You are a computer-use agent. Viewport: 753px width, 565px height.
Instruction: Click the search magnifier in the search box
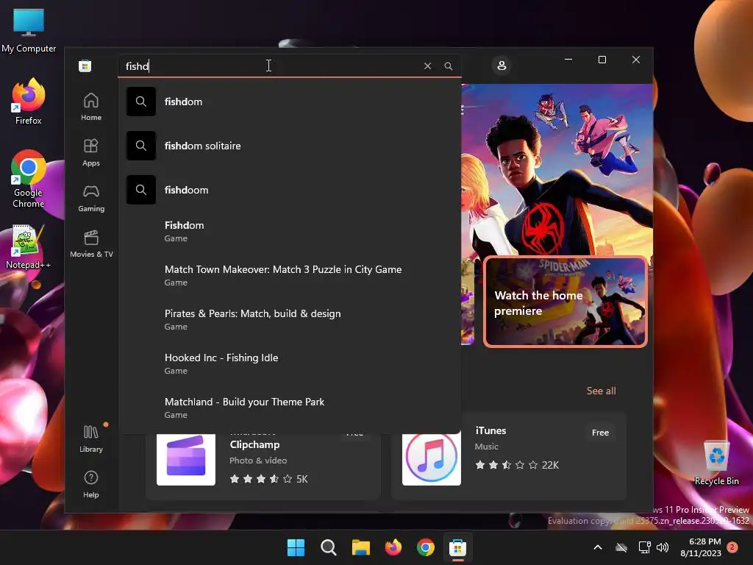448,65
